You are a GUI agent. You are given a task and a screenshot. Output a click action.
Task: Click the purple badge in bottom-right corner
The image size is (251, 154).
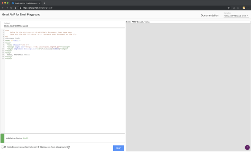pyautogui.click(x=247, y=147)
